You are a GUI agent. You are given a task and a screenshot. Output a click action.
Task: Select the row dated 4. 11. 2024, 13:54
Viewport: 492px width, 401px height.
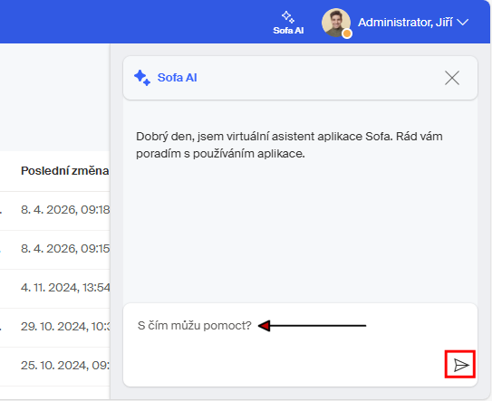(x=55, y=288)
